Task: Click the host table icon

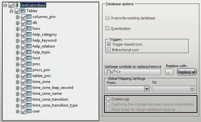Action: [29, 58]
